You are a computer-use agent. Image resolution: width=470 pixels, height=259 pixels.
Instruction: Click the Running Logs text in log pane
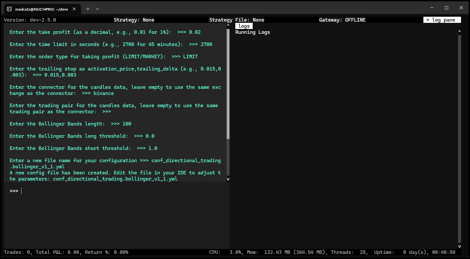tap(252, 32)
